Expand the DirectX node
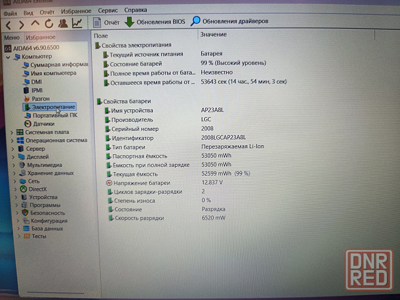Image resolution: width=400 pixels, height=300 pixels. [x=16, y=189]
